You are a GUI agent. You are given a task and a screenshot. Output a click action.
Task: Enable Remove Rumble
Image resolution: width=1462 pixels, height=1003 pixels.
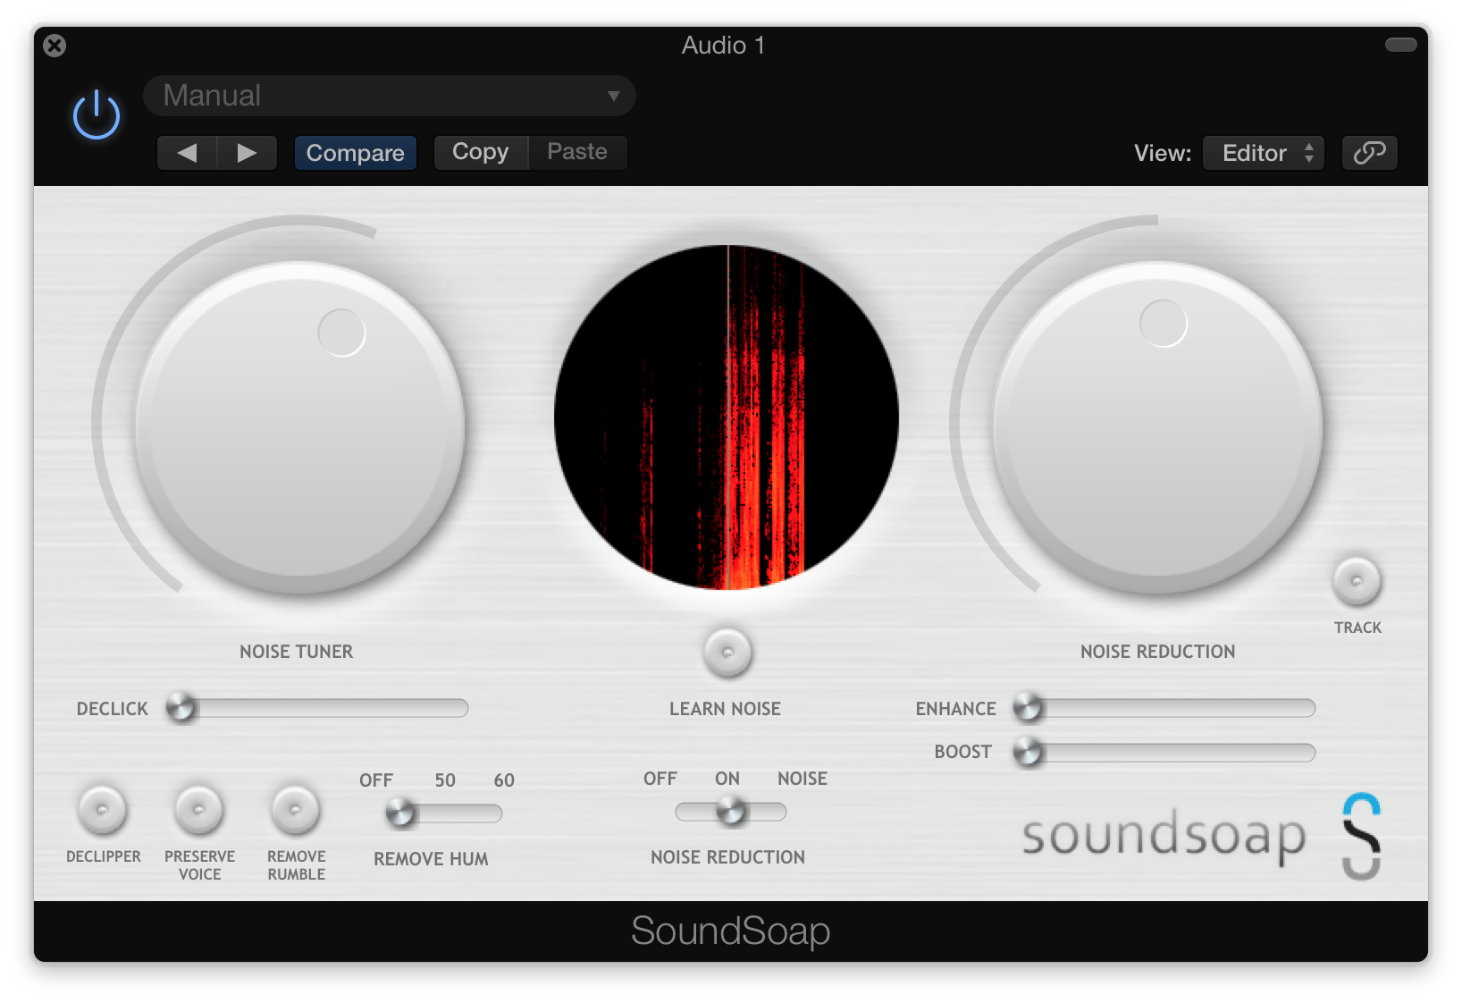tap(296, 810)
